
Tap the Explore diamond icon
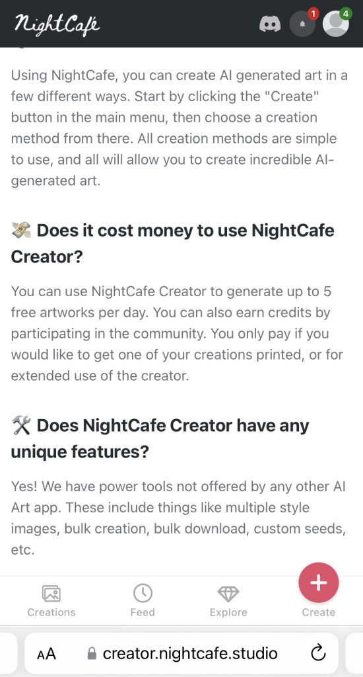click(228, 594)
